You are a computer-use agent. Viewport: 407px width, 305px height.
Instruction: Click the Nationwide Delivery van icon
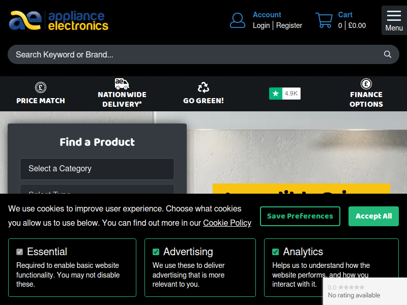pyautogui.click(x=122, y=84)
